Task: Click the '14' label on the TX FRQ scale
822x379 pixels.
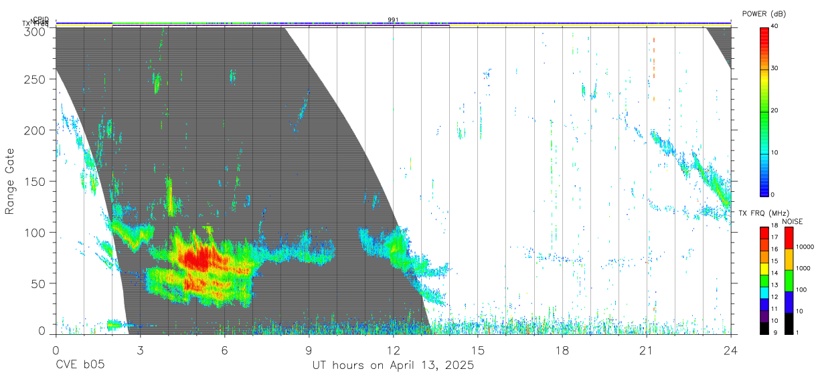Action: tap(774, 273)
